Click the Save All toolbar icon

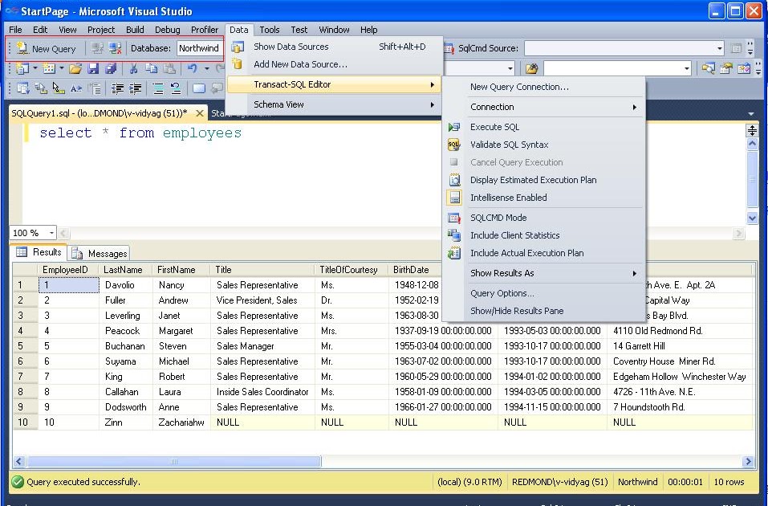tap(112, 69)
